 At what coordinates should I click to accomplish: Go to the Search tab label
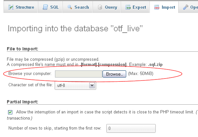[x=82, y=7]
